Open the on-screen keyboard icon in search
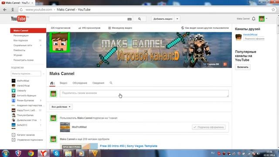 pyautogui.click(x=129, y=19)
